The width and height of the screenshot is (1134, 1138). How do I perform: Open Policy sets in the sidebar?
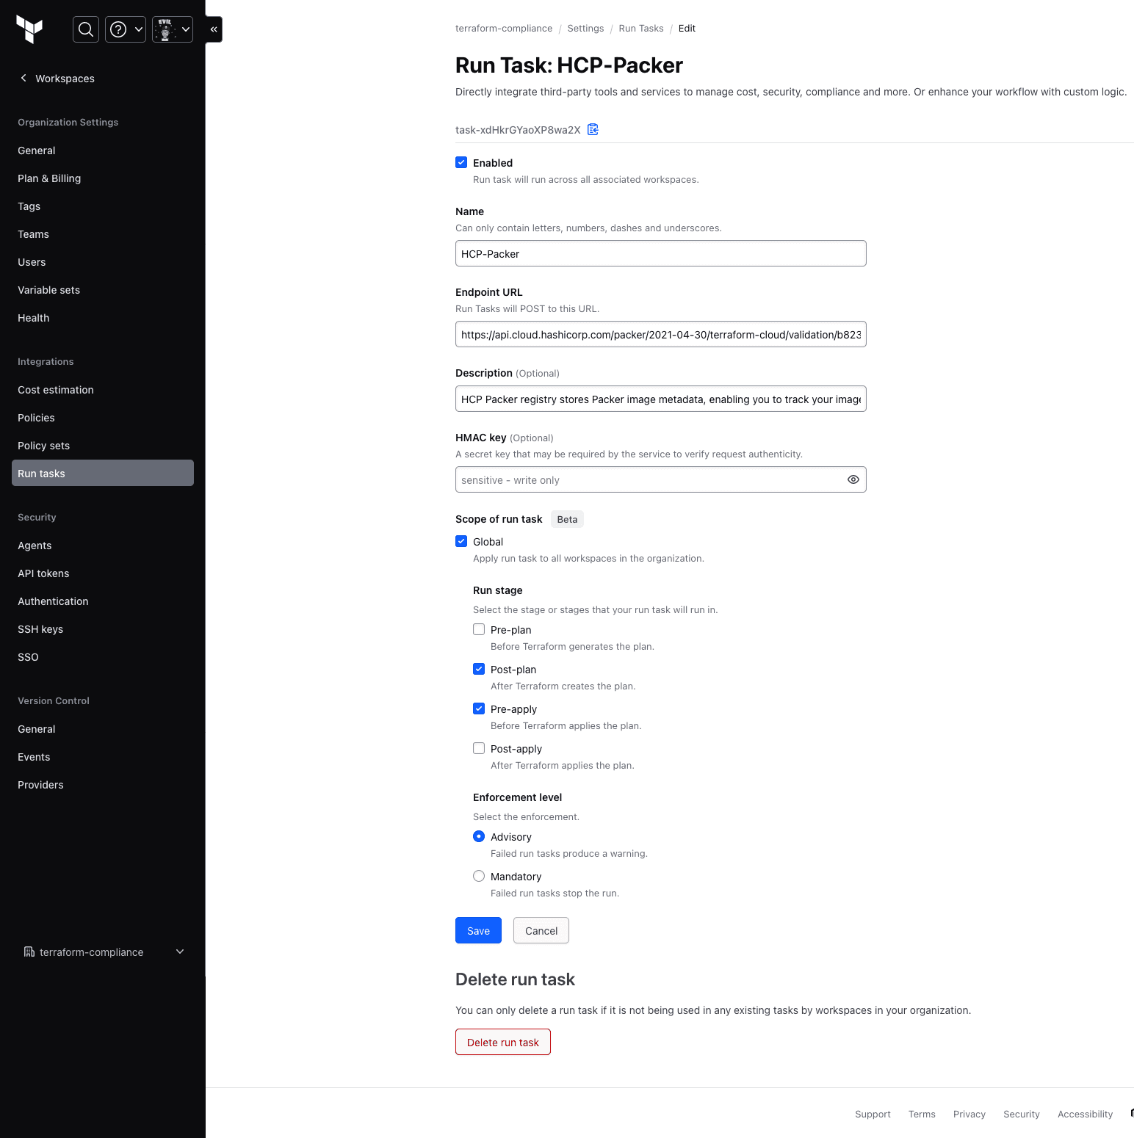point(44,446)
